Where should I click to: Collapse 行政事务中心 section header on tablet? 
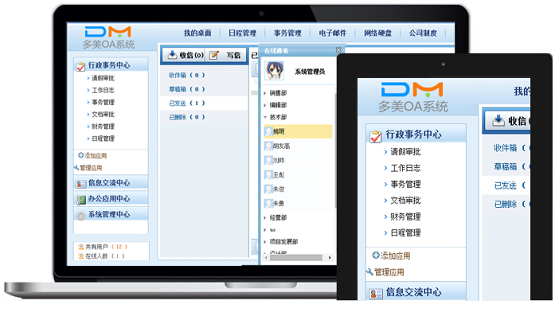[x=416, y=135]
